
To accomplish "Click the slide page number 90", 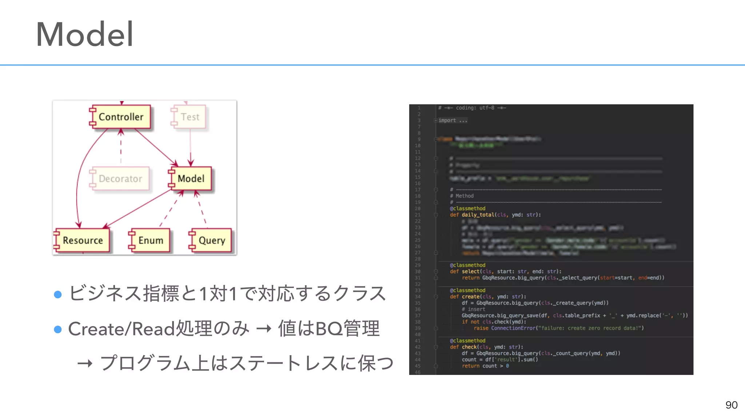I will pos(731,405).
